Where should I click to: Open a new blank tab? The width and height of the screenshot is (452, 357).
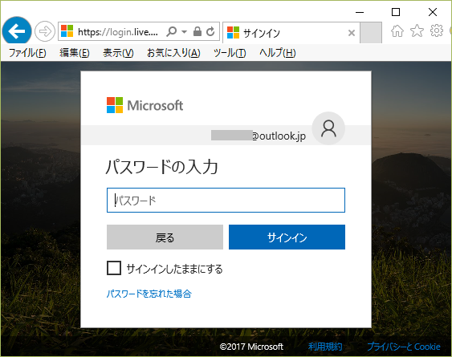click(371, 33)
